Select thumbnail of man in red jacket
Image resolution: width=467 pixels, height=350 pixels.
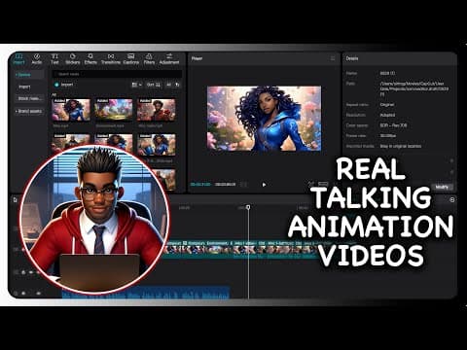pyautogui.click(x=157, y=110)
